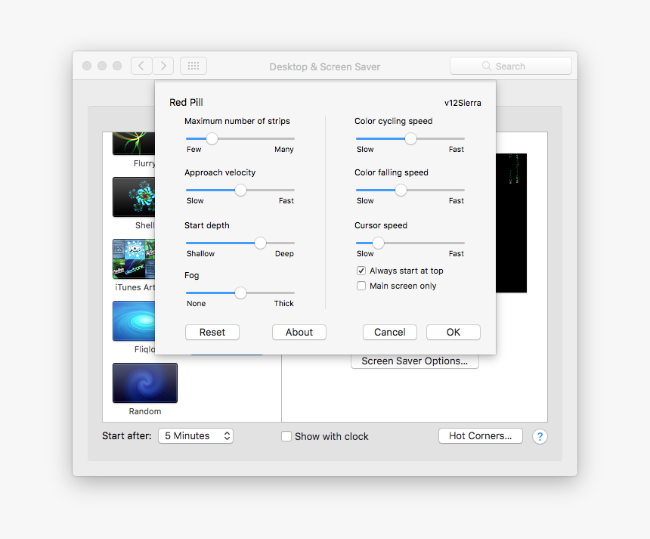Open the Help question mark button
650x539 pixels.
pos(540,436)
